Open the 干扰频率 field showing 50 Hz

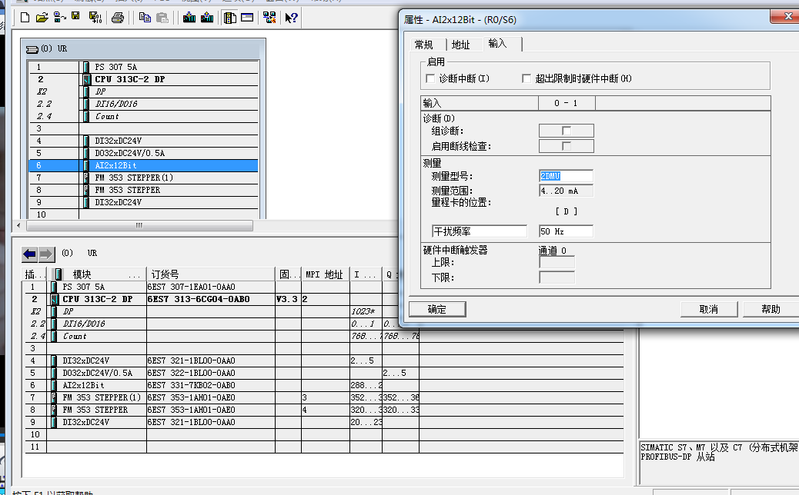[x=566, y=231]
